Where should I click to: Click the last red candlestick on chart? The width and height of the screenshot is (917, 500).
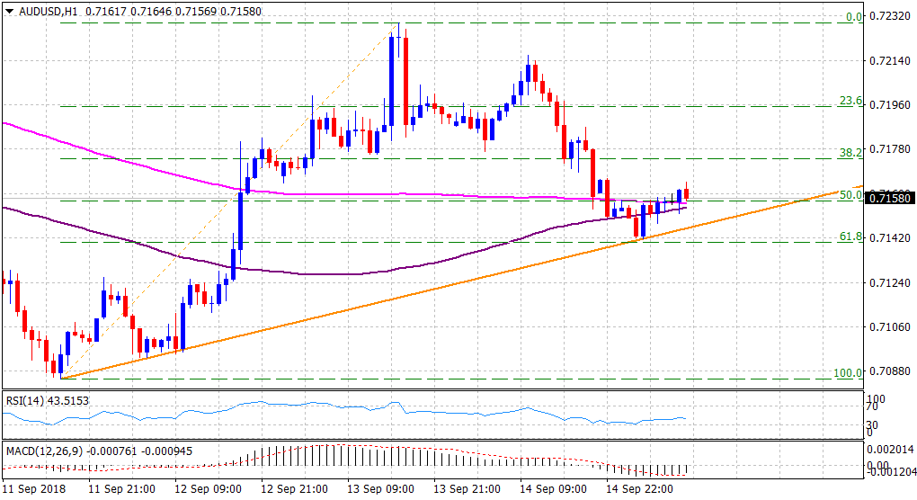pos(687,193)
